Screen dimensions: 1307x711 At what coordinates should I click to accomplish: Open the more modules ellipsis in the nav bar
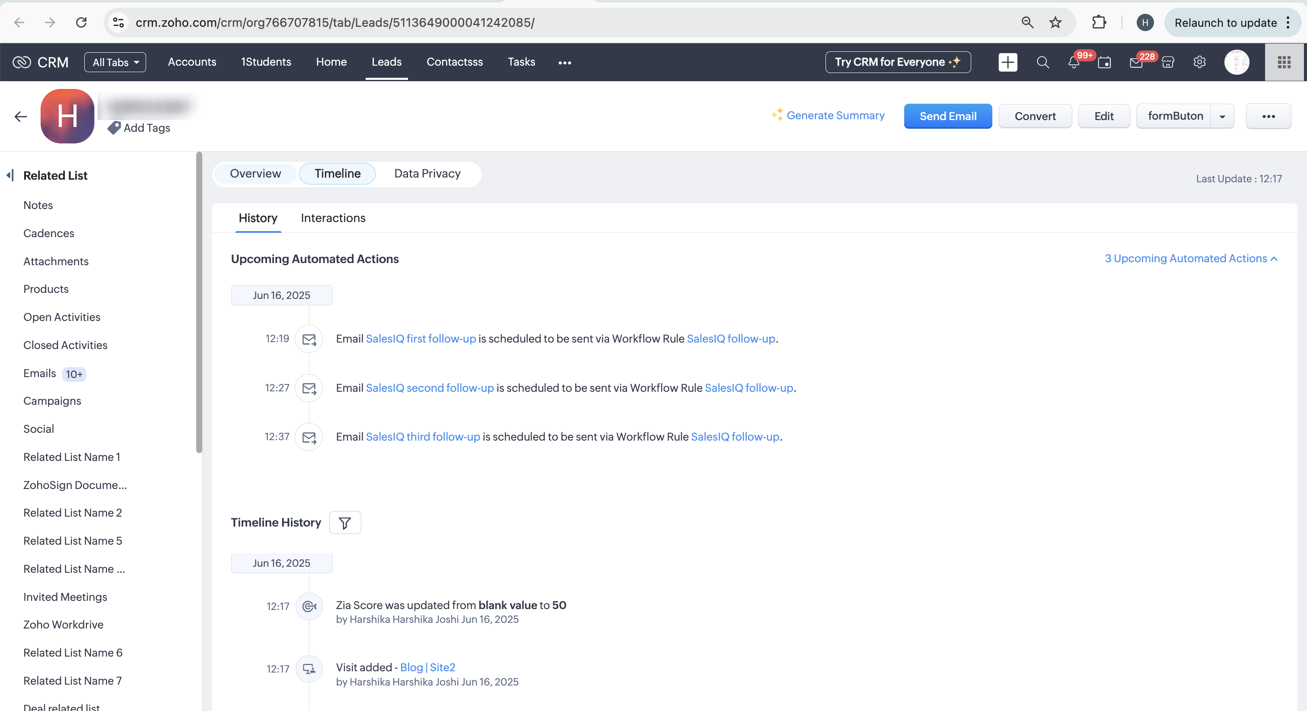pyautogui.click(x=564, y=62)
